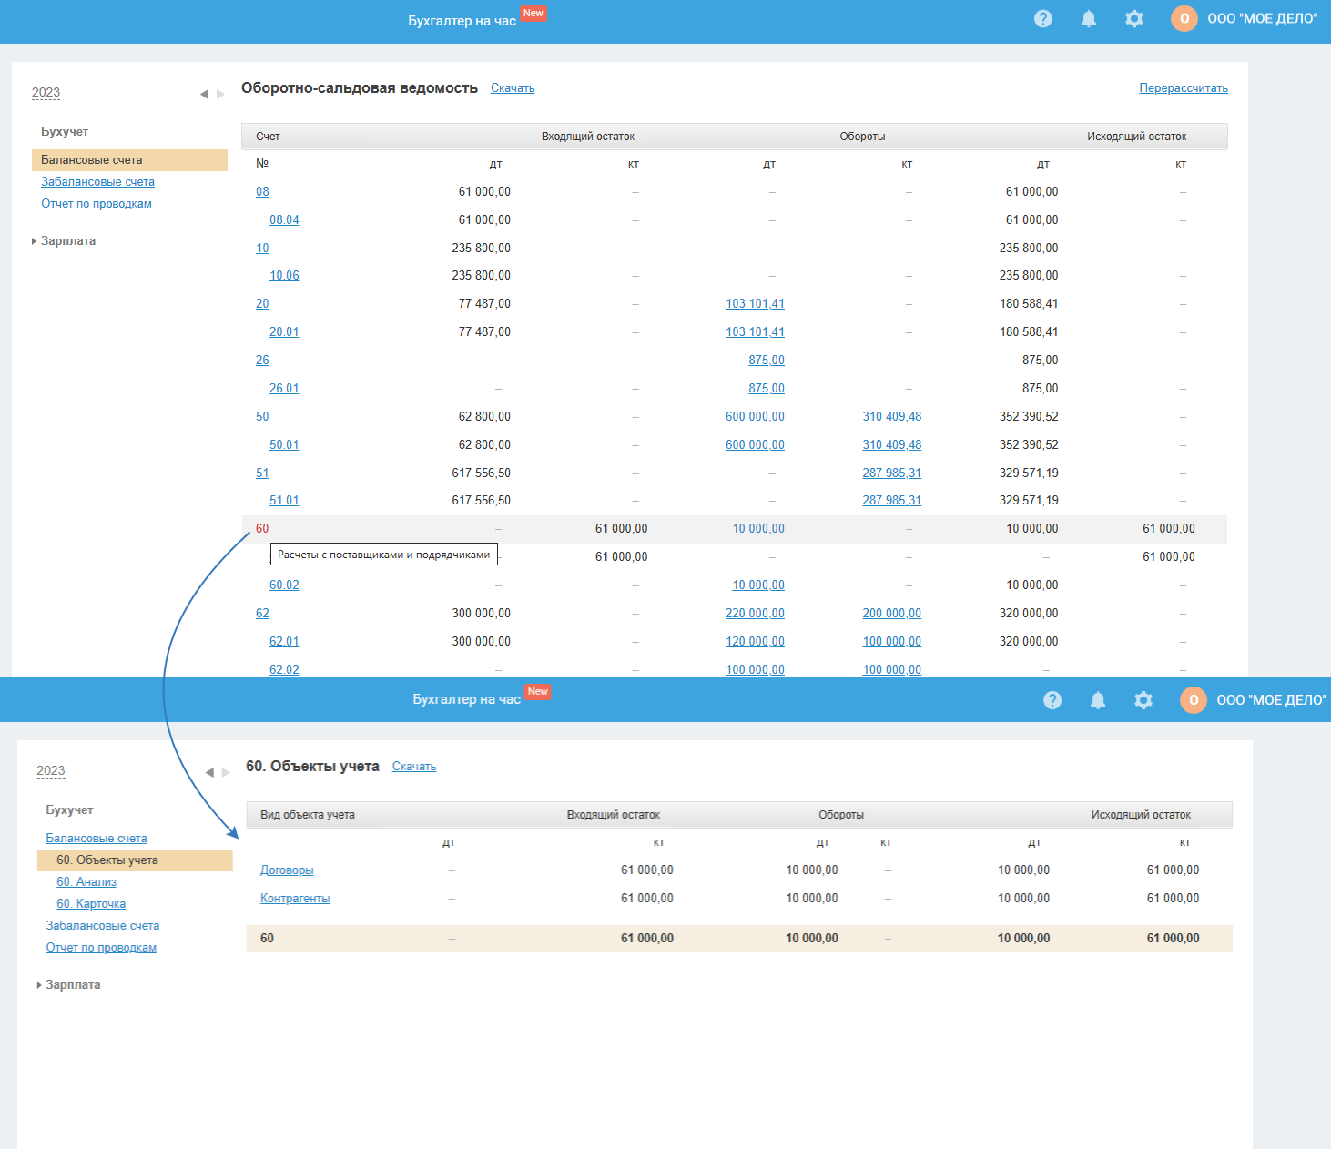Open ООО "МОЕ ДЕЛО" company menu in lower header
The height and width of the screenshot is (1150, 1331).
[1271, 699]
